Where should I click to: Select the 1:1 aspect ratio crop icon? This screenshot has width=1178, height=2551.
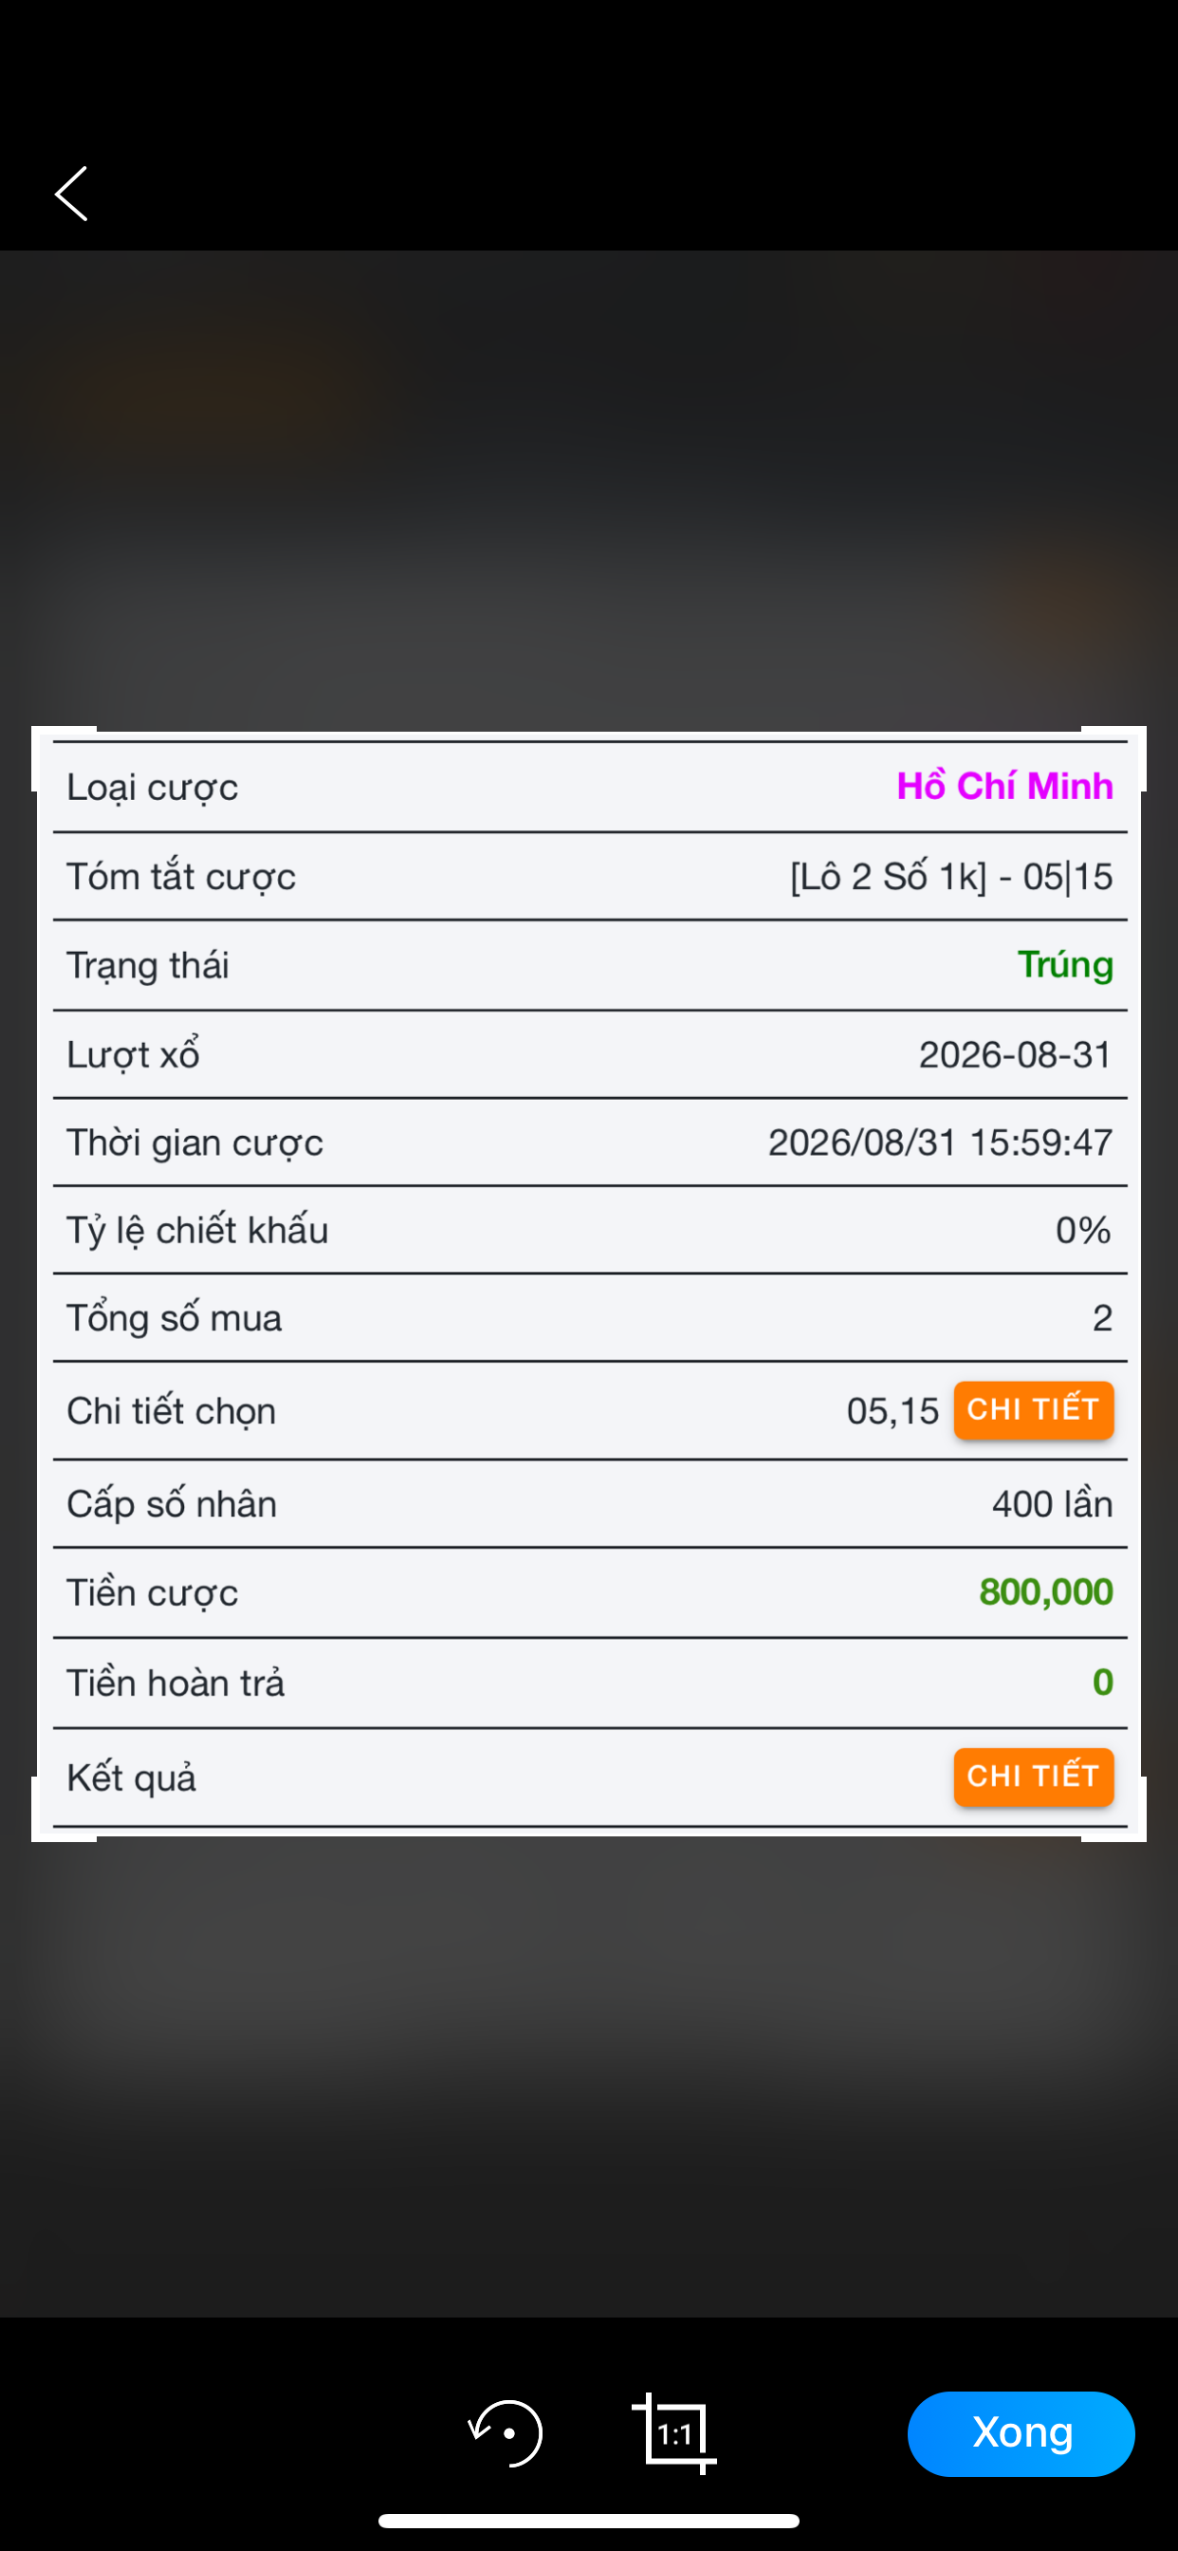[674, 2433]
